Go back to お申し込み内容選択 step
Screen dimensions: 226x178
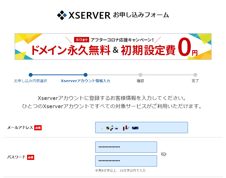(x=31, y=81)
